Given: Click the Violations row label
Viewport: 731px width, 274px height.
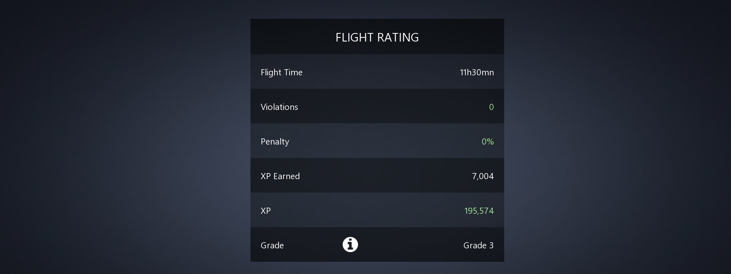Looking at the screenshot, I should pos(279,107).
